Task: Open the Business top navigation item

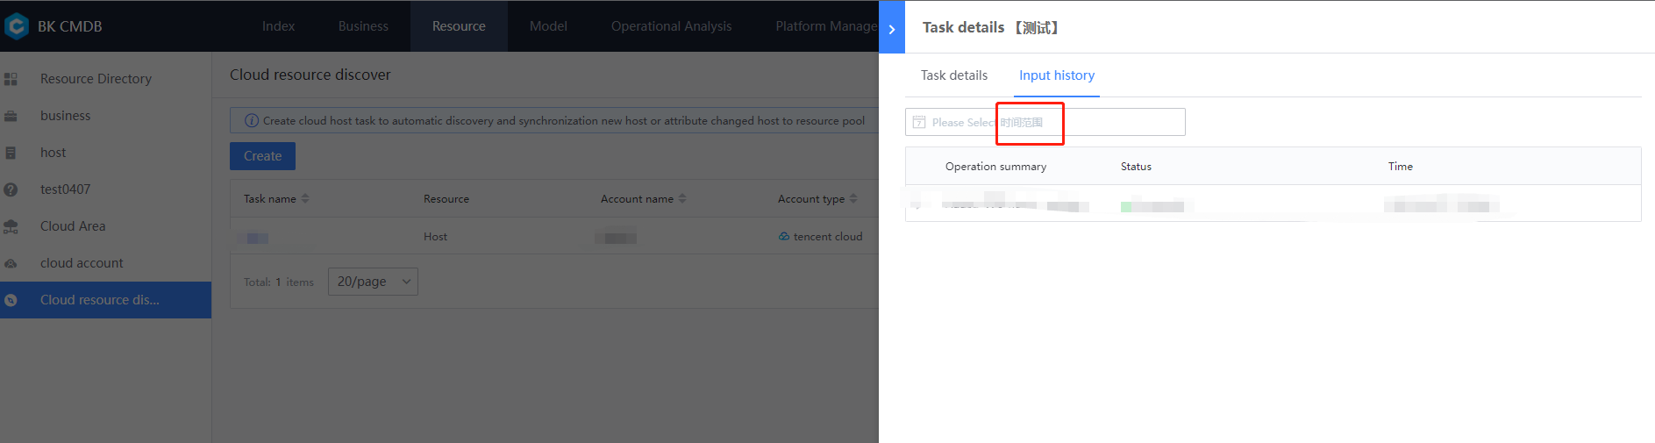Action: pos(363,26)
